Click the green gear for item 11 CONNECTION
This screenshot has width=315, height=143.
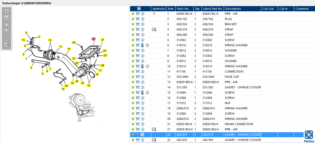133,71
